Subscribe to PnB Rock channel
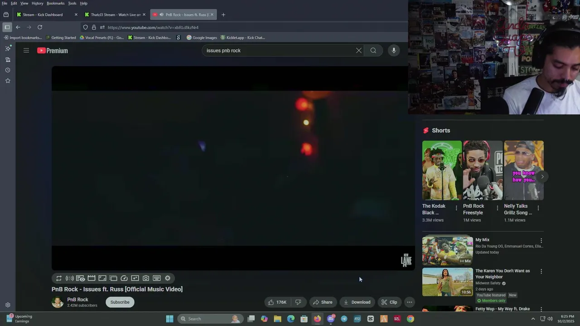The width and height of the screenshot is (580, 326). [x=120, y=302]
